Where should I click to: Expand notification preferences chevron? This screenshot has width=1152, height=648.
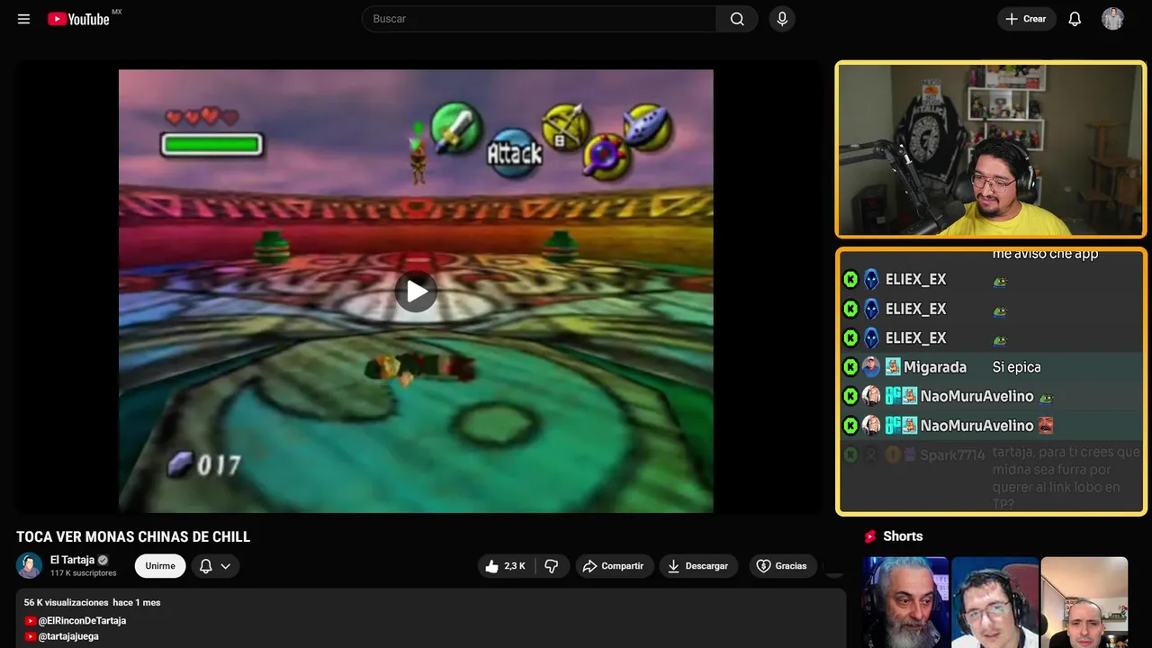[226, 566]
